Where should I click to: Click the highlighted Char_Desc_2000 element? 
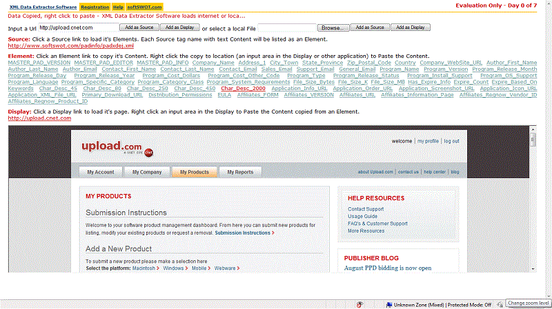(244, 89)
